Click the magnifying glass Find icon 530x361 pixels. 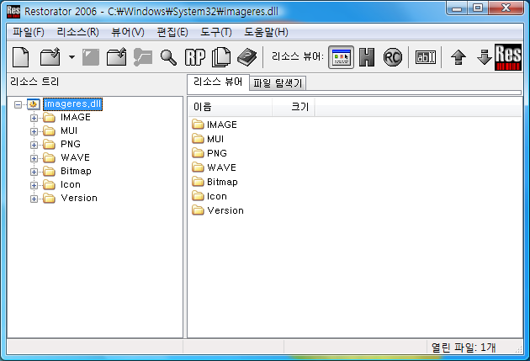coord(168,57)
